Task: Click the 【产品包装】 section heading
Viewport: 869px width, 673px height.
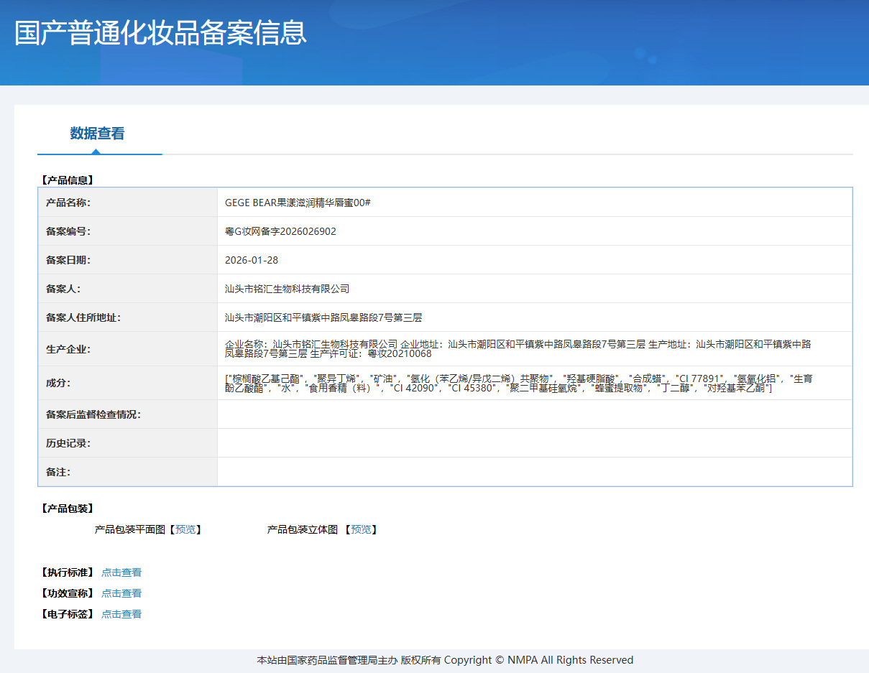Action: pos(67,509)
